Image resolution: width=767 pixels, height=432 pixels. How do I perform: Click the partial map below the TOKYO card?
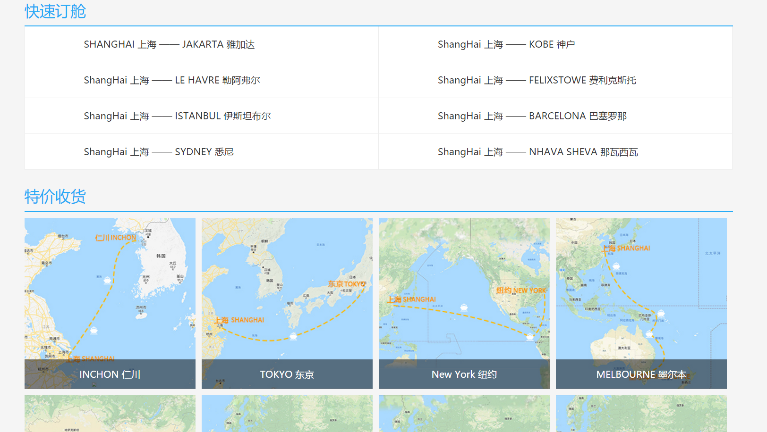[287, 414]
